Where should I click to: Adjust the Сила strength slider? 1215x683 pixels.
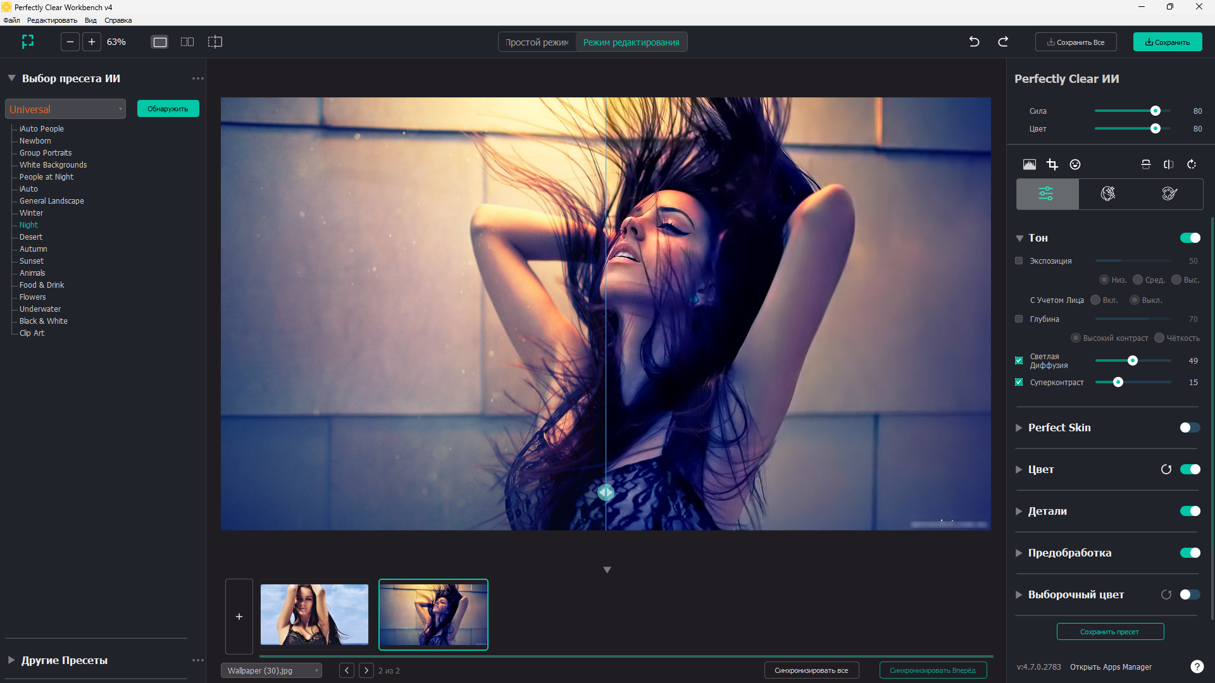tap(1155, 111)
